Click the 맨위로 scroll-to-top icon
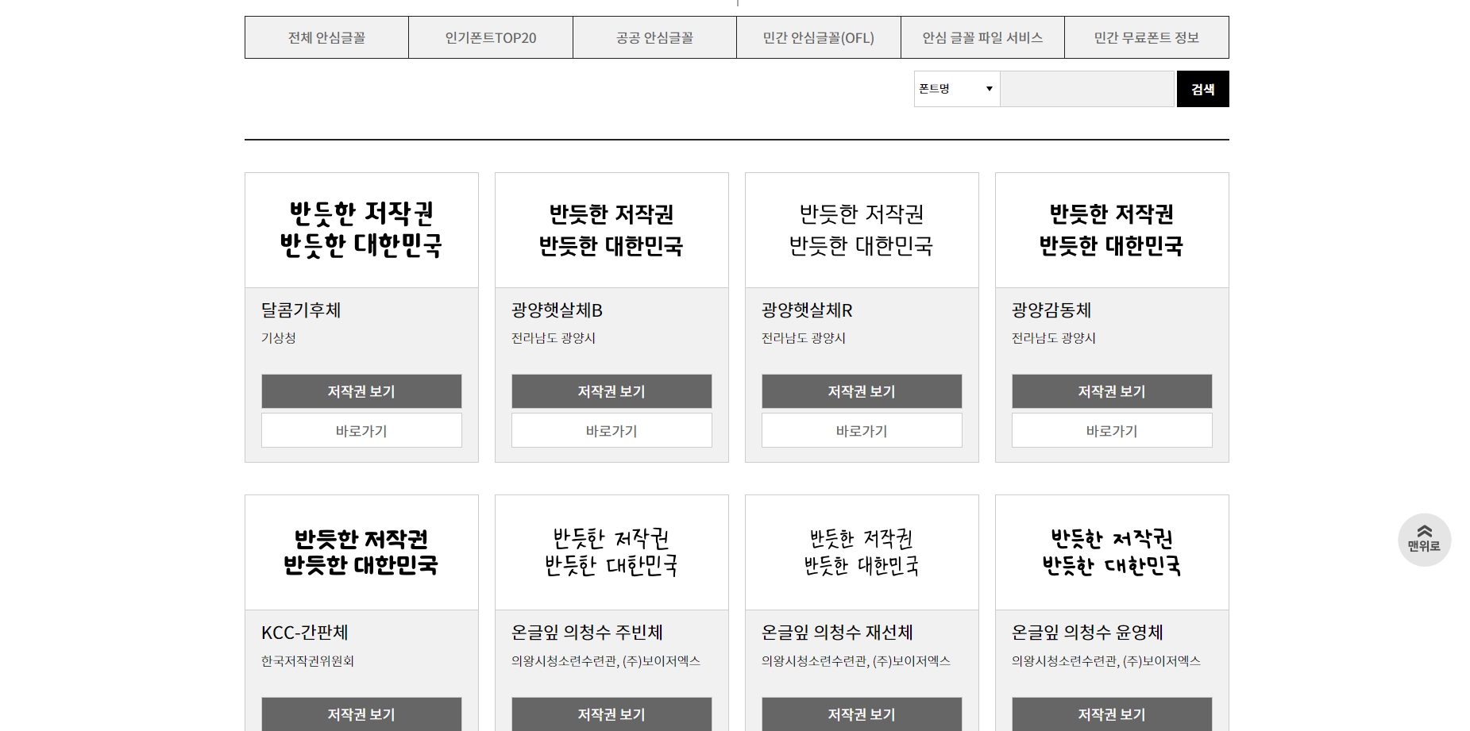Screen dimensions: 1470x731 (x=1424, y=540)
